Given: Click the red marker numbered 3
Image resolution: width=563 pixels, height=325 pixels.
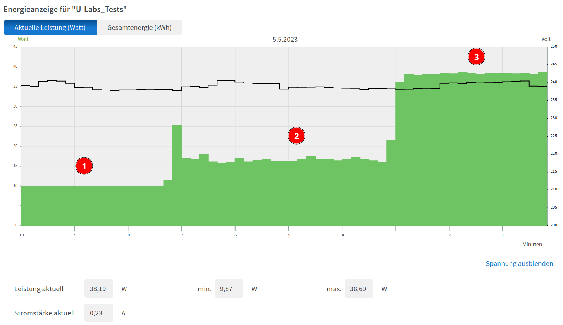Looking at the screenshot, I should coord(476,57).
